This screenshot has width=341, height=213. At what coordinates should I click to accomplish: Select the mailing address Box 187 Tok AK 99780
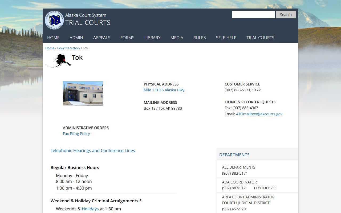[163, 108]
